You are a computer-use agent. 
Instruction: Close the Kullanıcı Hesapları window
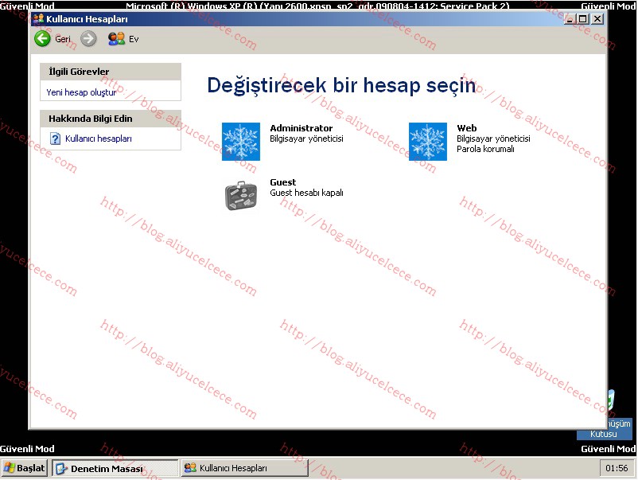point(597,19)
